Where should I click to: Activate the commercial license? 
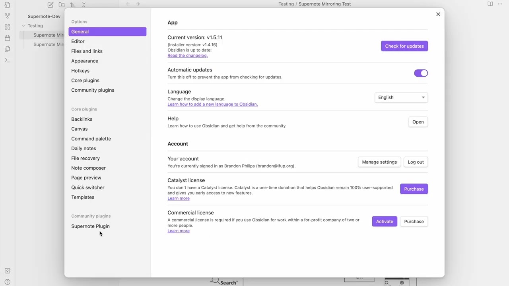tap(384, 222)
